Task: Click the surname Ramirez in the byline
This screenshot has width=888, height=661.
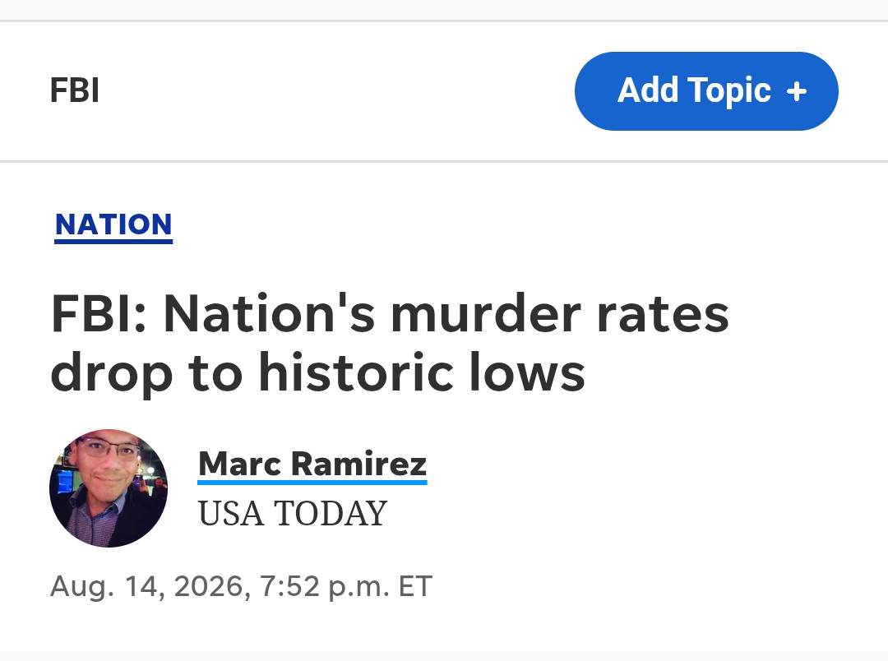Action: (x=358, y=464)
